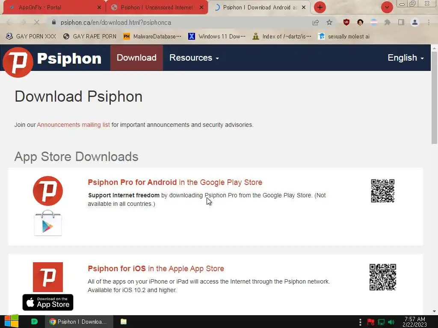Click the volume speaker tray icon

point(391,322)
